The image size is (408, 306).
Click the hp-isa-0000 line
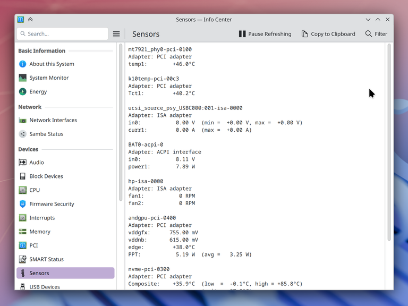click(146, 181)
